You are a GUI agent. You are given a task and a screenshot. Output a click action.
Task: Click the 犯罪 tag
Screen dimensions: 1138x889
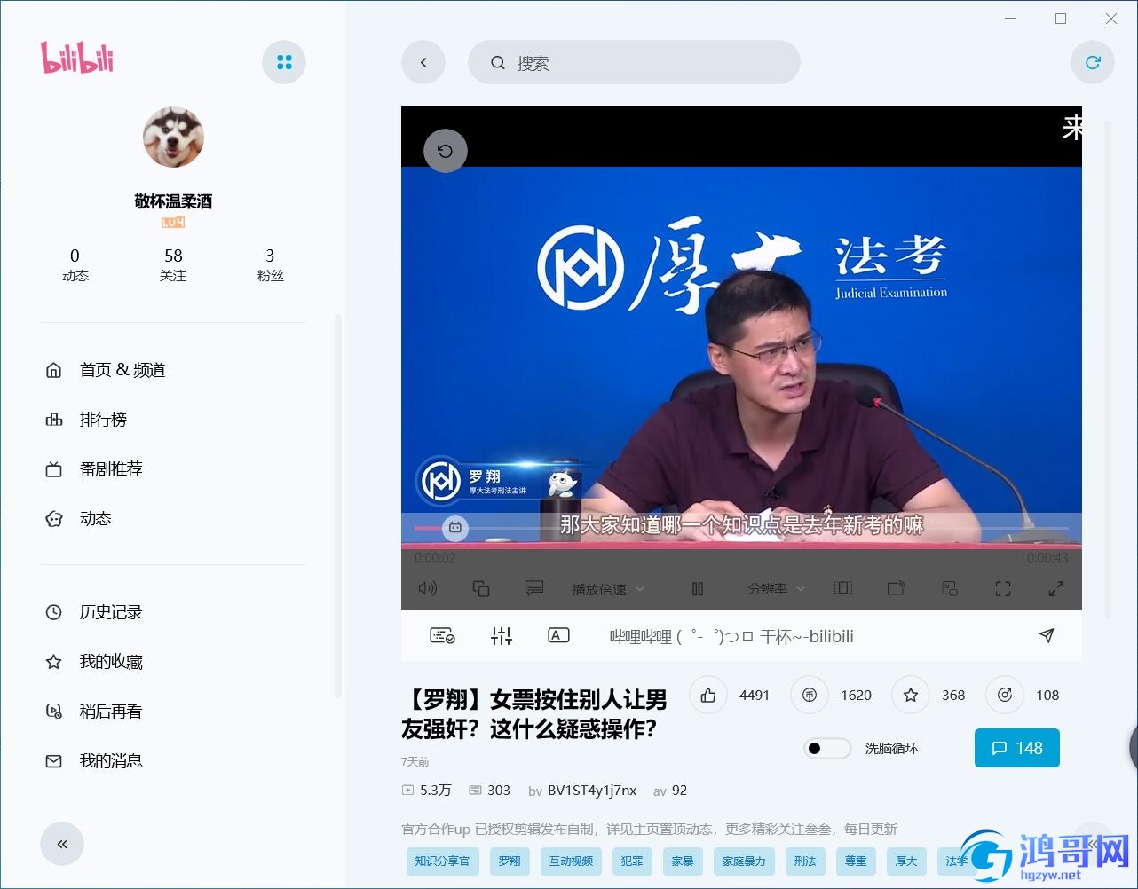(632, 861)
